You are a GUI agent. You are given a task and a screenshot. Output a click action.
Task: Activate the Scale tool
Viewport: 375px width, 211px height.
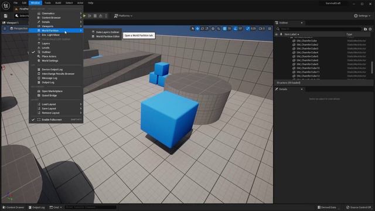tap(207, 29)
